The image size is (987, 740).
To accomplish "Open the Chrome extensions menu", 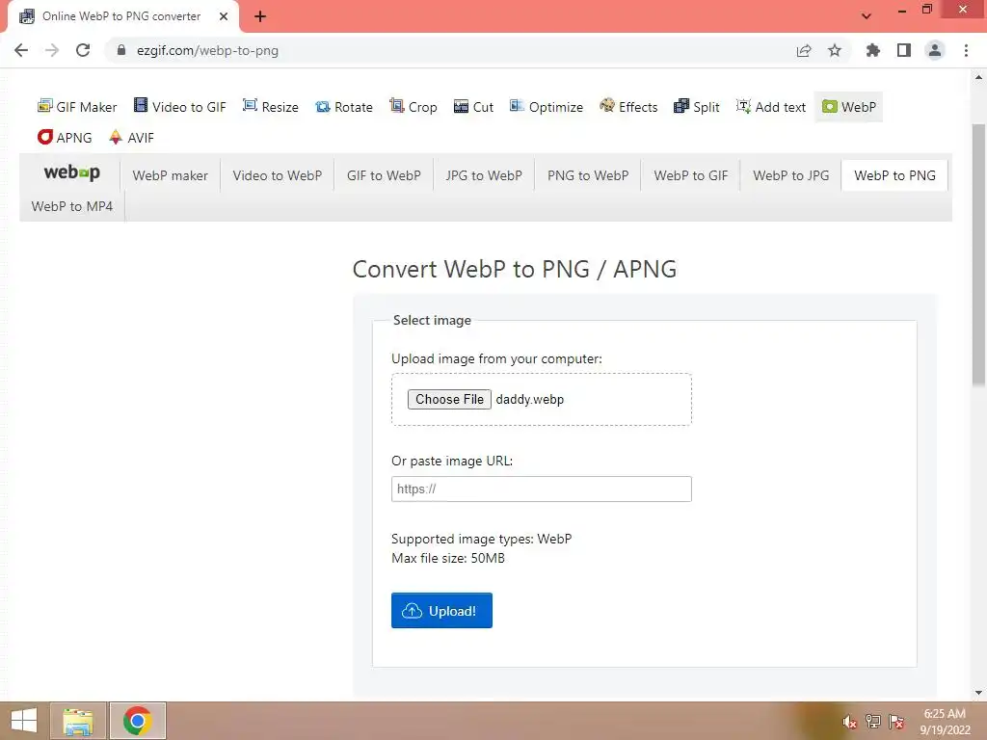I will click(873, 50).
